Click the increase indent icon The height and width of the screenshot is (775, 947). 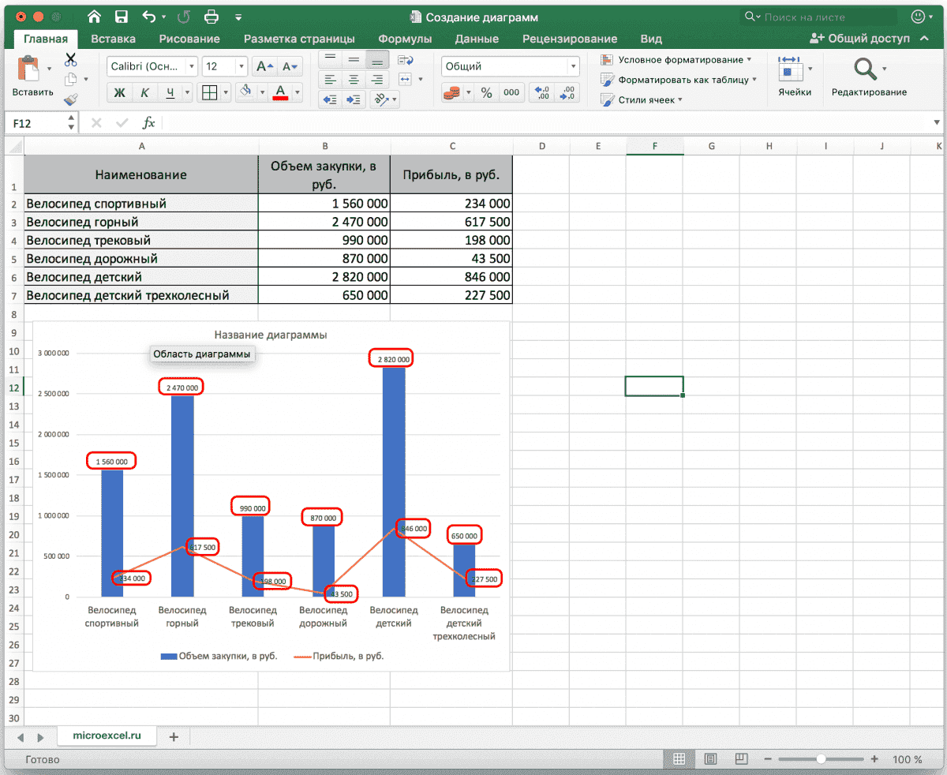click(x=354, y=99)
